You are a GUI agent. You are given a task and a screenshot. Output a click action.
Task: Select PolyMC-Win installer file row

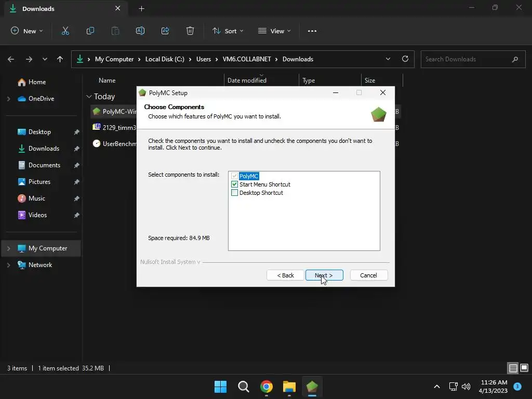(114, 111)
